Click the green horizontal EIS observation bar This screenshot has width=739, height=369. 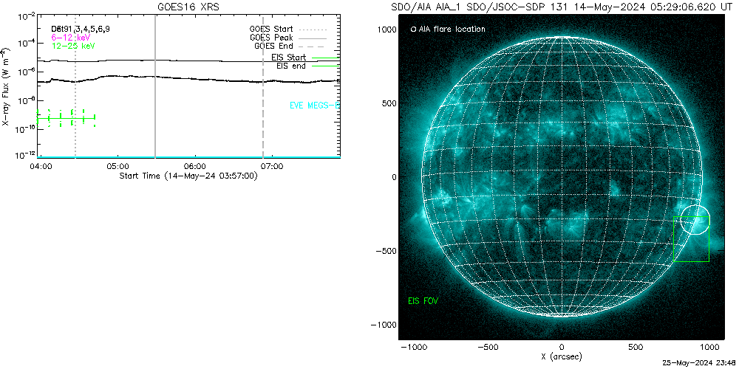[66, 117]
